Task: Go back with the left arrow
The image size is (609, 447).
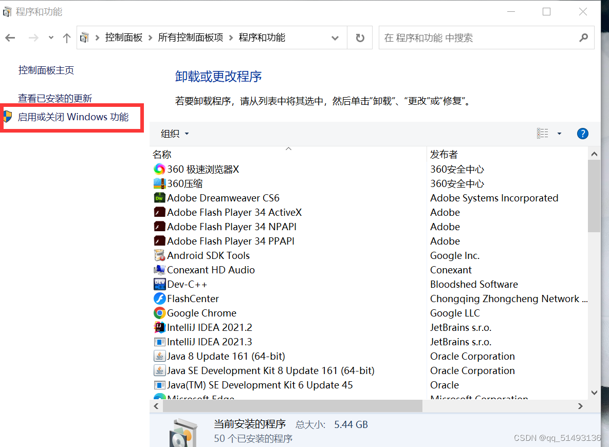Action: [x=10, y=38]
